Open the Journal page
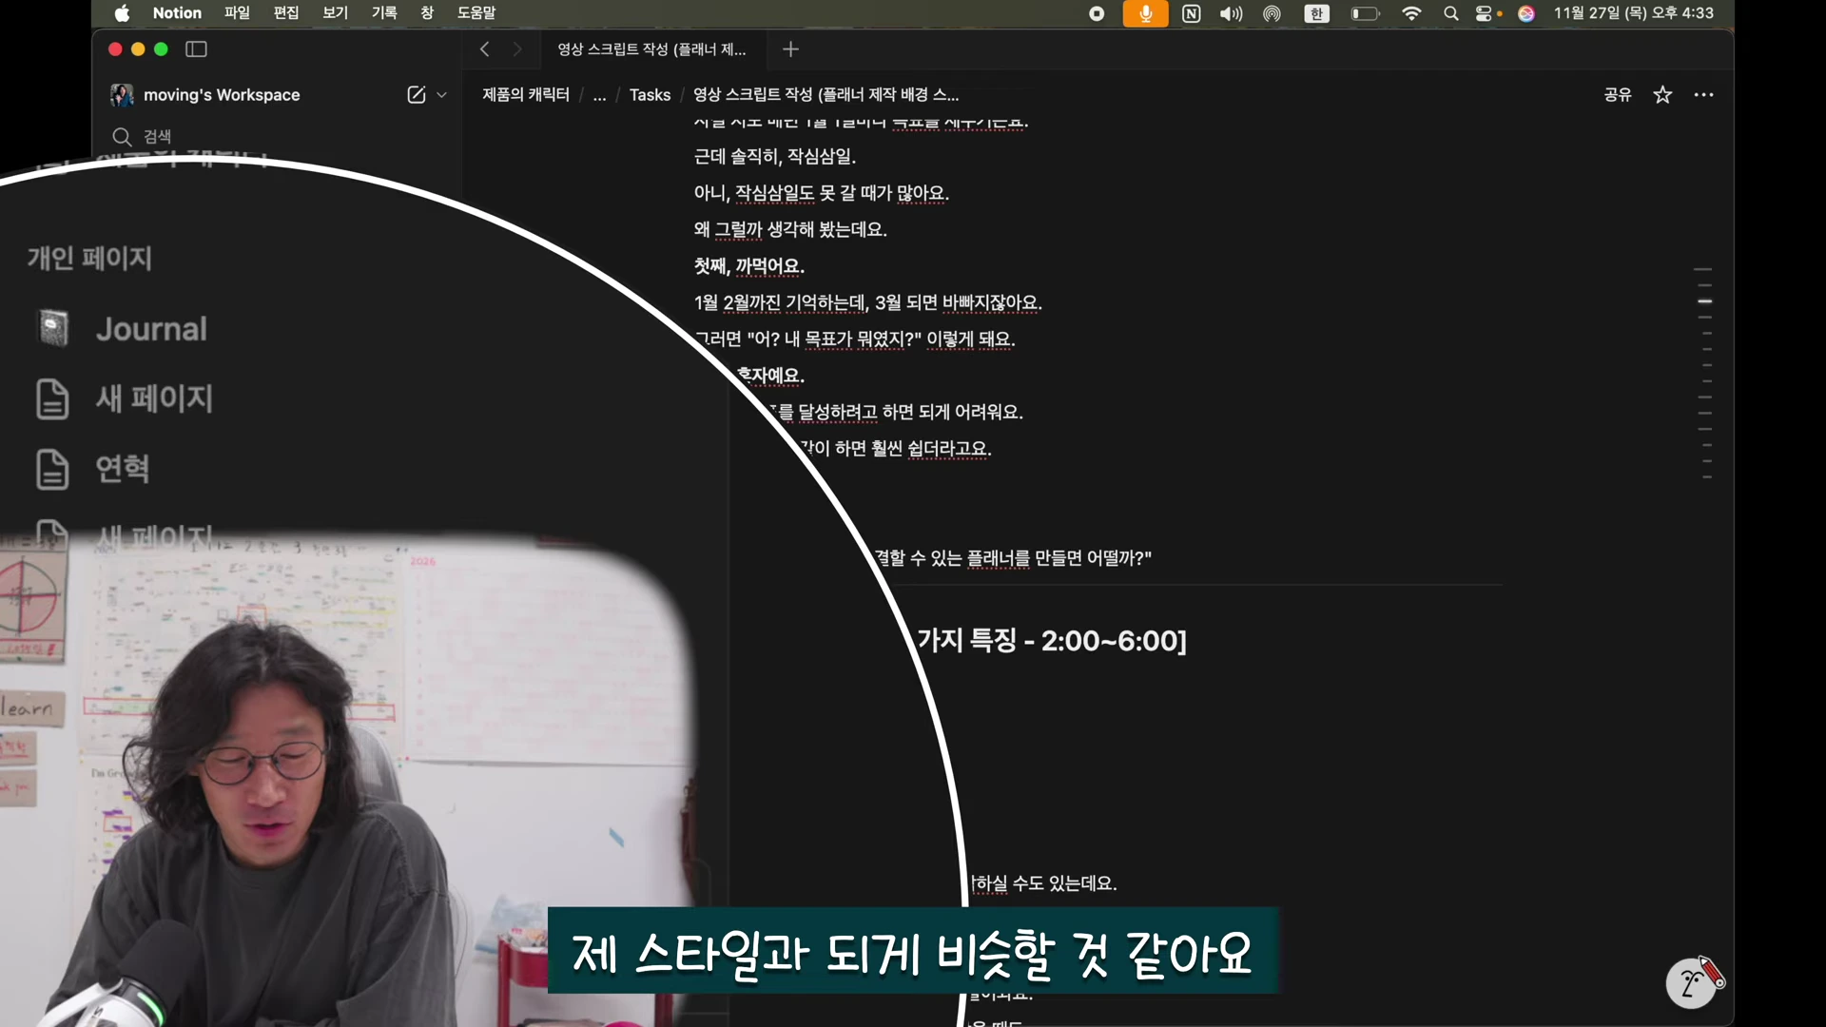The width and height of the screenshot is (1826, 1027). tap(151, 329)
